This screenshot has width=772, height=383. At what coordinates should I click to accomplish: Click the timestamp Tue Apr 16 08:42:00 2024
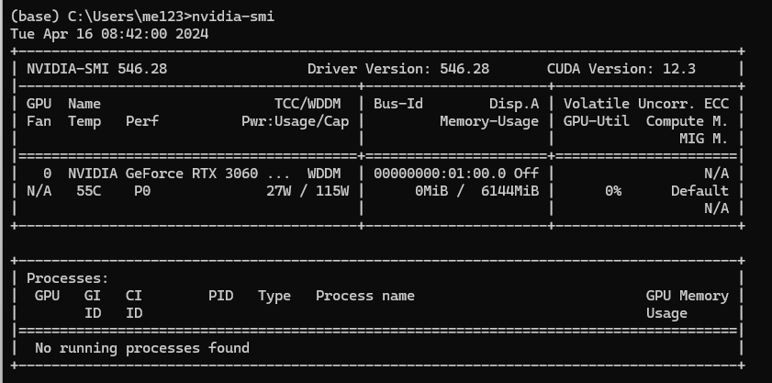pos(109,34)
